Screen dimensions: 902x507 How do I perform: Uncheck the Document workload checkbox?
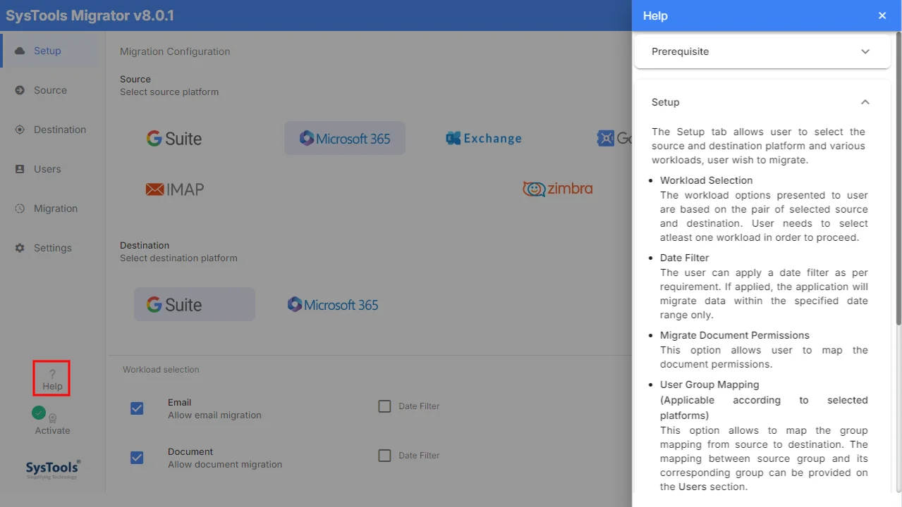click(x=137, y=458)
